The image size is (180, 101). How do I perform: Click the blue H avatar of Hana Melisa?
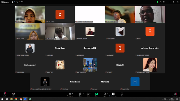[x=135, y=82]
